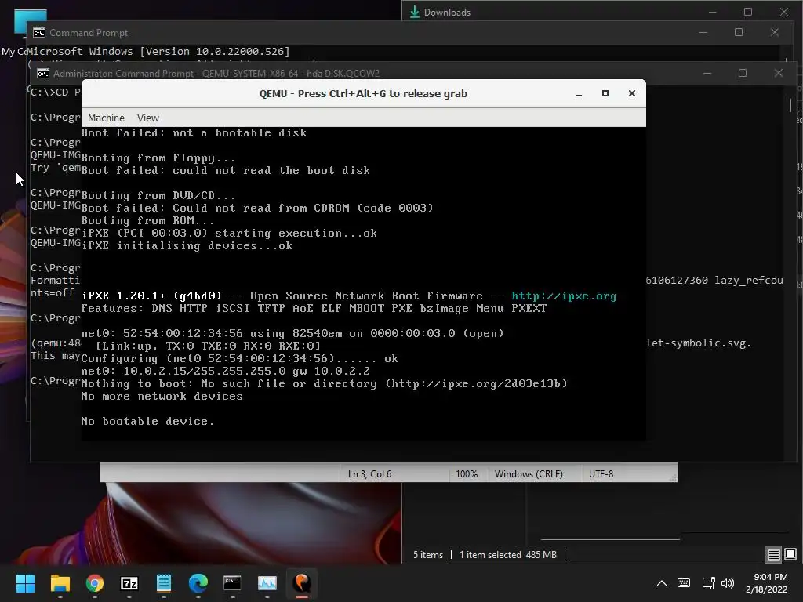Image resolution: width=803 pixels, height=602 pixels.
Task: Minimize the Administrator Command Prompt window
Action: pos(707,73)
